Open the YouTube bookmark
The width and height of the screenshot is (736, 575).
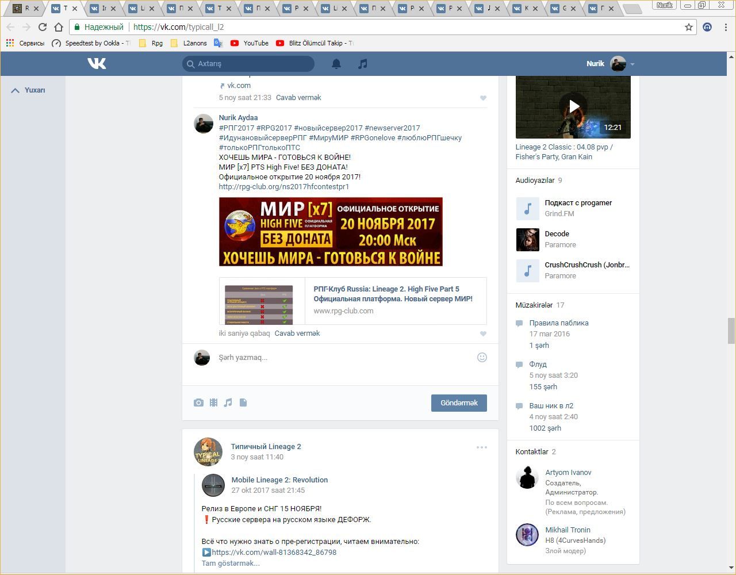250,43
